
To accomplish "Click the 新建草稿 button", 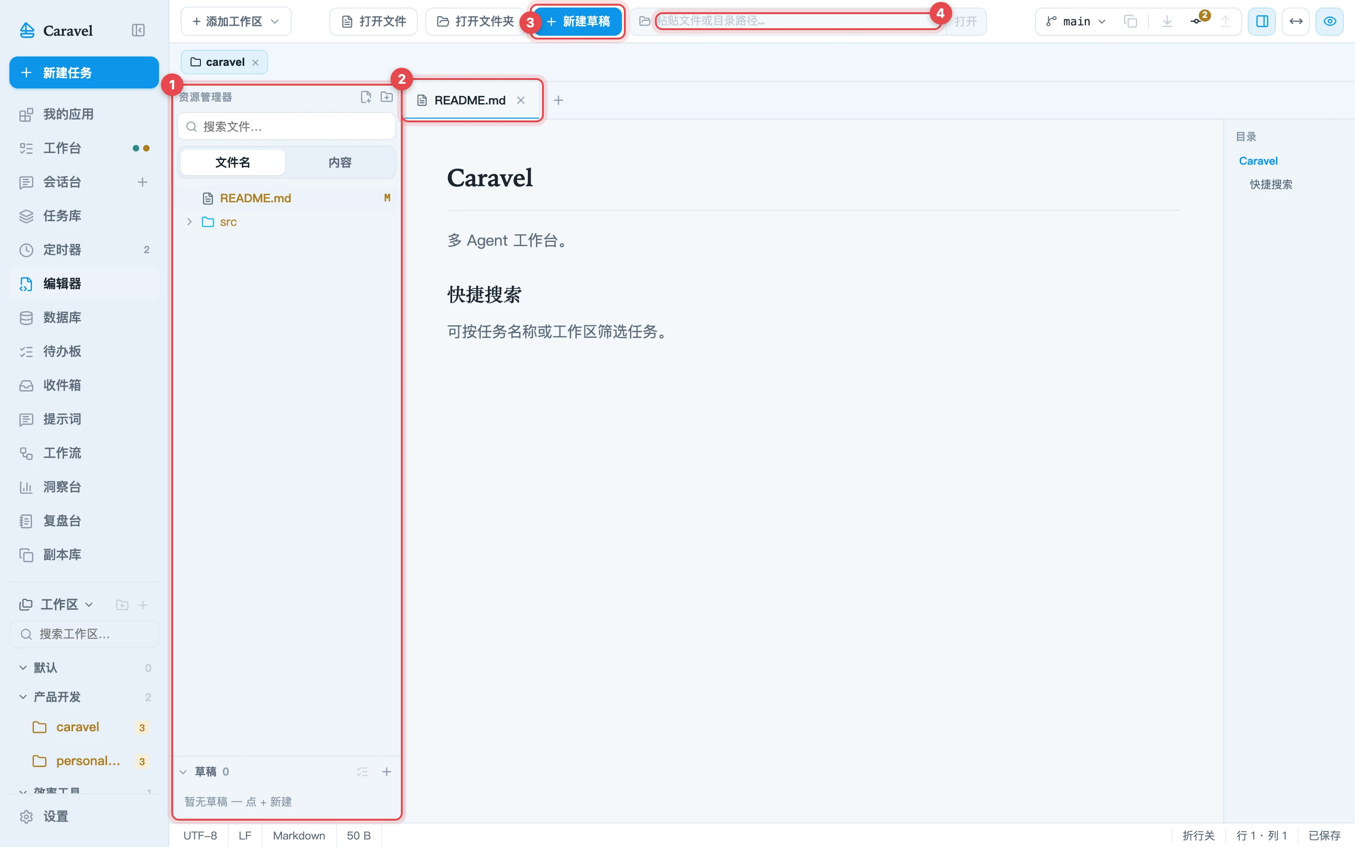I will coord(578,21).
